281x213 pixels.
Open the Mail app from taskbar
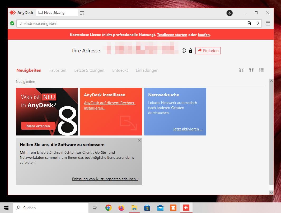click(160, 208)
